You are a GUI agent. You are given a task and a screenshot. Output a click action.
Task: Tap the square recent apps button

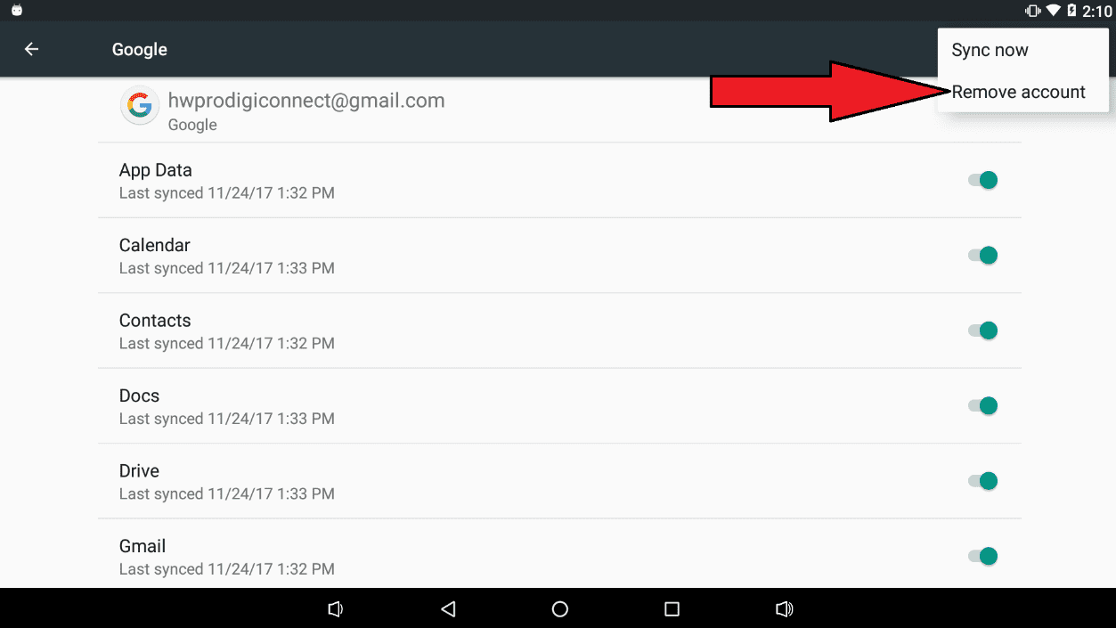672,609
